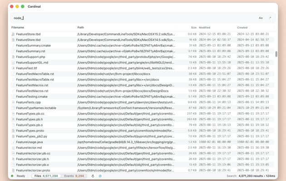Switch to the Files 4,071,294 tab
The height and width of the screenshot is (181, 286).
pos(46,176)
